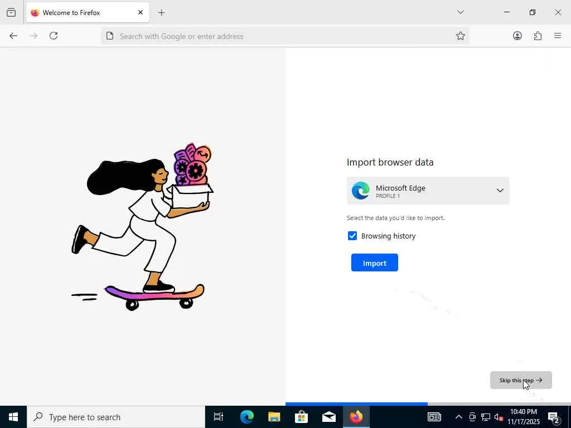Click the Meet Now tray icon
The image size is (571, 428).
(x=472, y=417)
